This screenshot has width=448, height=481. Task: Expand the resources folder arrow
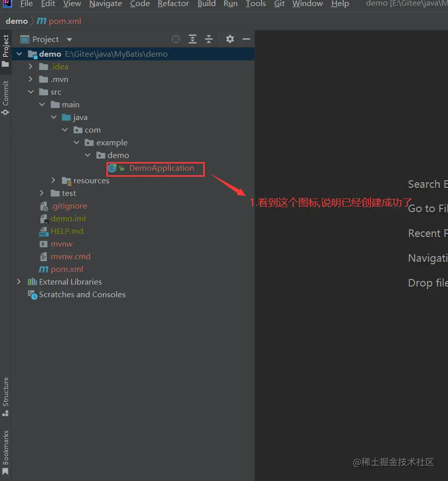(53, 180)
